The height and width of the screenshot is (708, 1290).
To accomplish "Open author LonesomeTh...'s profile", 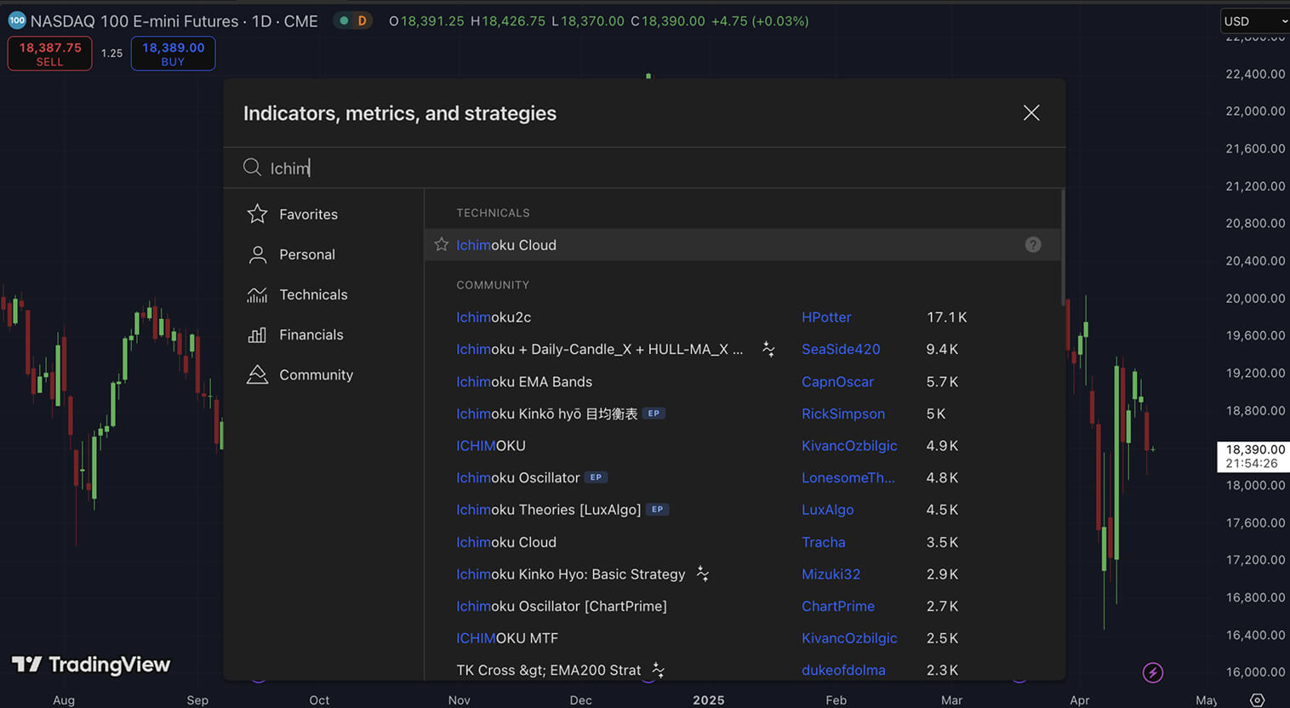I will click(848, 478).
